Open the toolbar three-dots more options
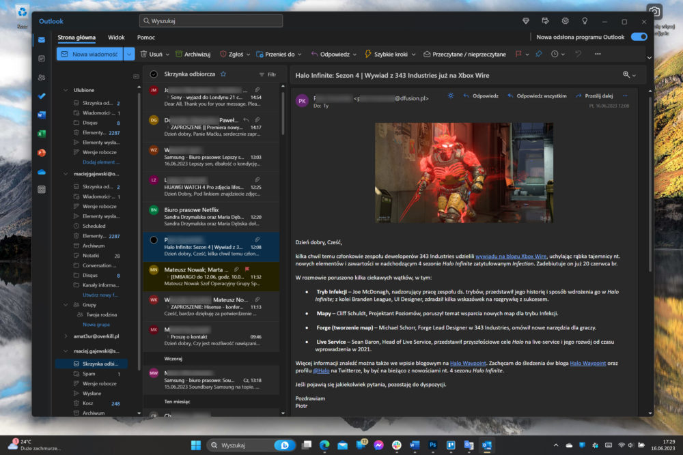 (x=598, y=54)
